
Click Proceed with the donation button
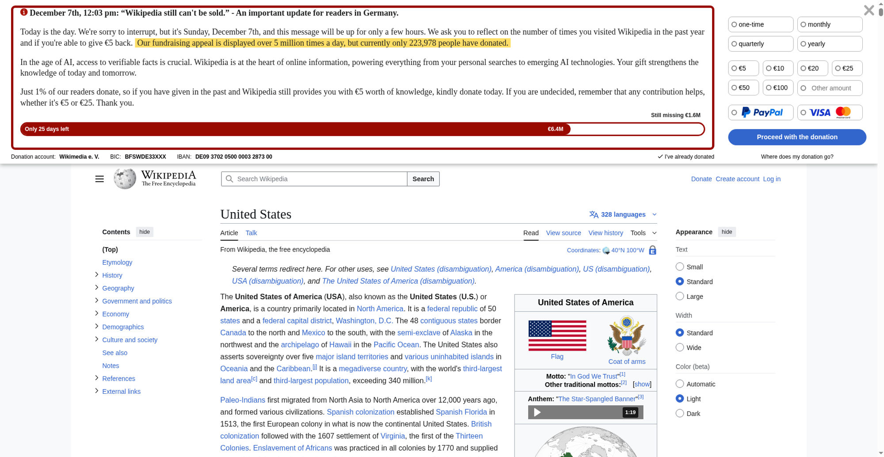[796, 137]
